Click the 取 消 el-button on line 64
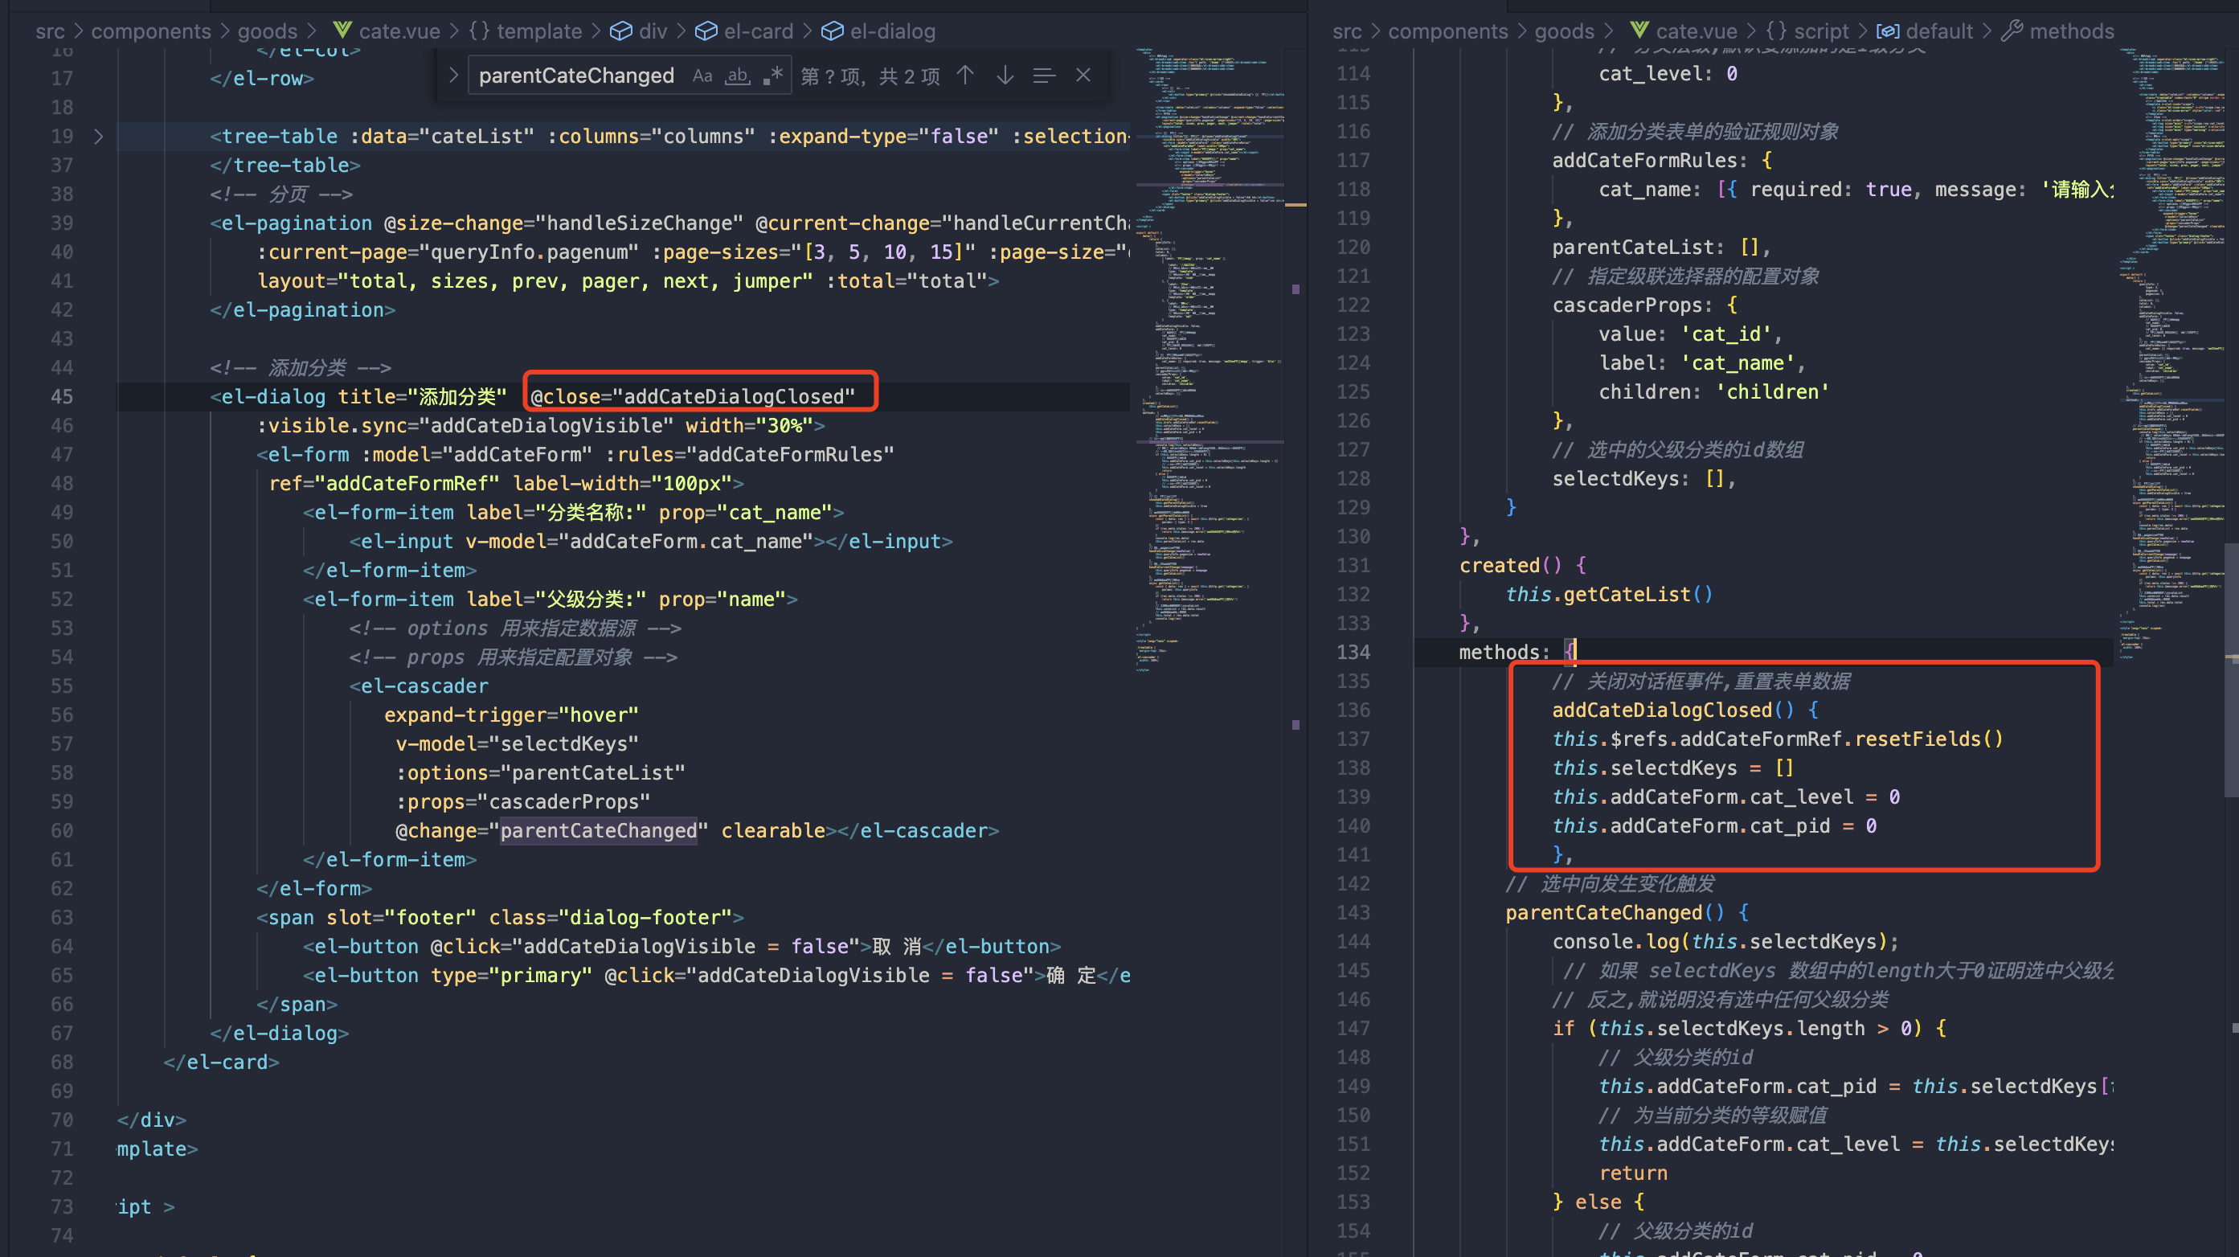 (x=682, y=947)
